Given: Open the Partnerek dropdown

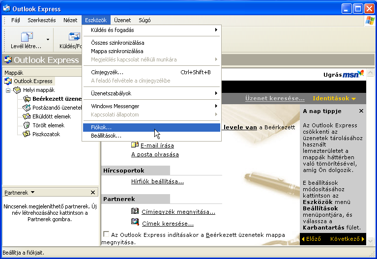Looking at the screenshot, I should tap(20, 193).
